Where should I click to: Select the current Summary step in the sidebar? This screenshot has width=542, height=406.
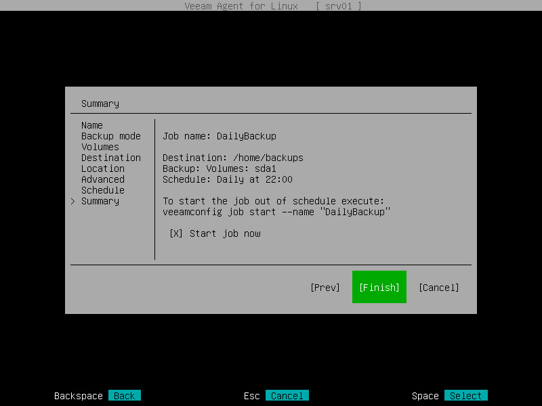coord(100,201)
